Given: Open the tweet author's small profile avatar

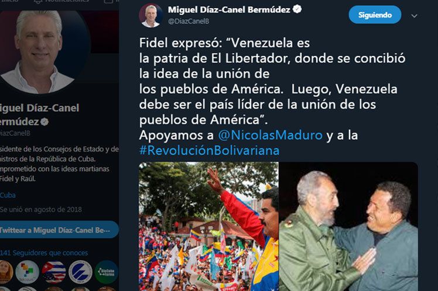Looking at the screenshot, I should click(151, 15).
